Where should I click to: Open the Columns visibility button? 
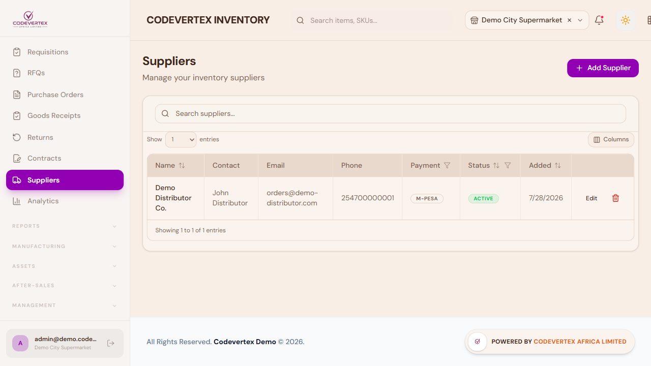611,139
